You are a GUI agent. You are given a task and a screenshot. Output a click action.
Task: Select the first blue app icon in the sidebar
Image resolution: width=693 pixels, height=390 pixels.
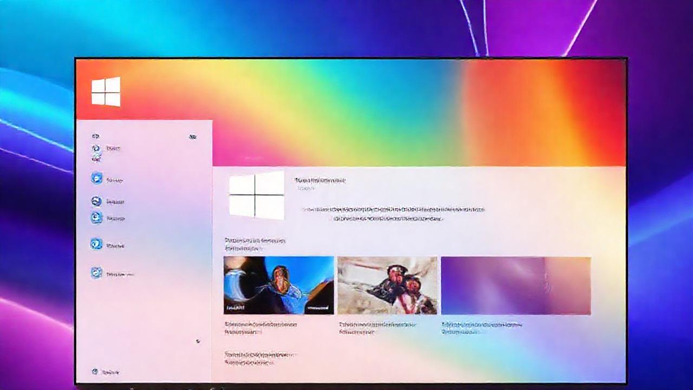[97, 179]
